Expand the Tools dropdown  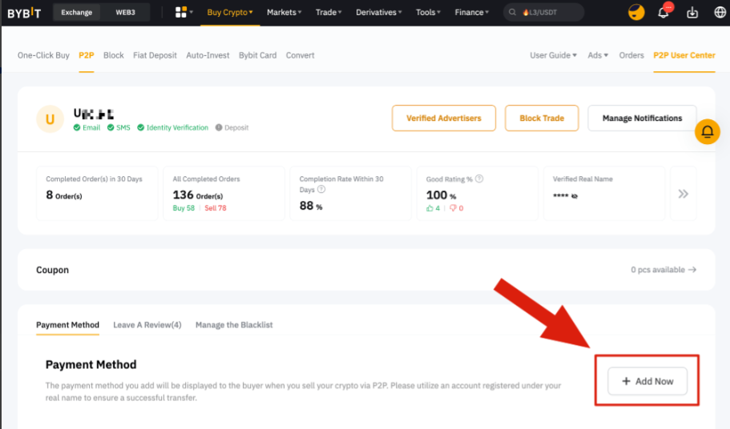pos(428,13)
